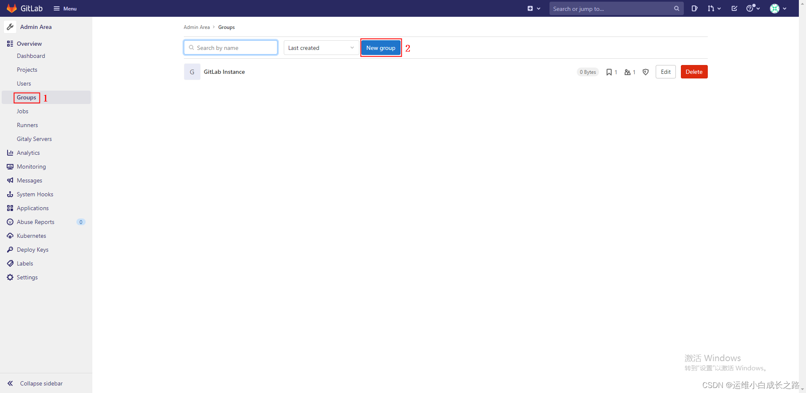
Task: Open the Issues icon in top bar
Action: tap(694, 8)
